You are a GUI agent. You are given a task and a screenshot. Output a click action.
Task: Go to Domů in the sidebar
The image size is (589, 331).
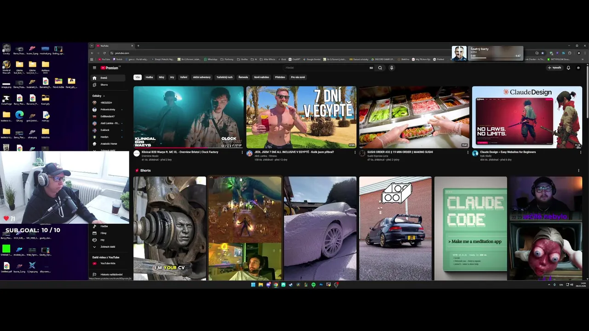coord(108,78)
